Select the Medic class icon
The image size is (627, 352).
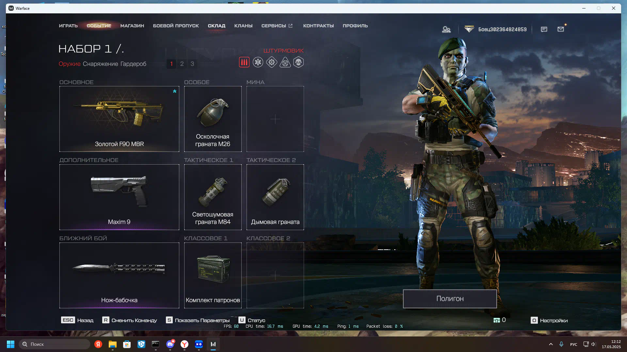(258, 62)
